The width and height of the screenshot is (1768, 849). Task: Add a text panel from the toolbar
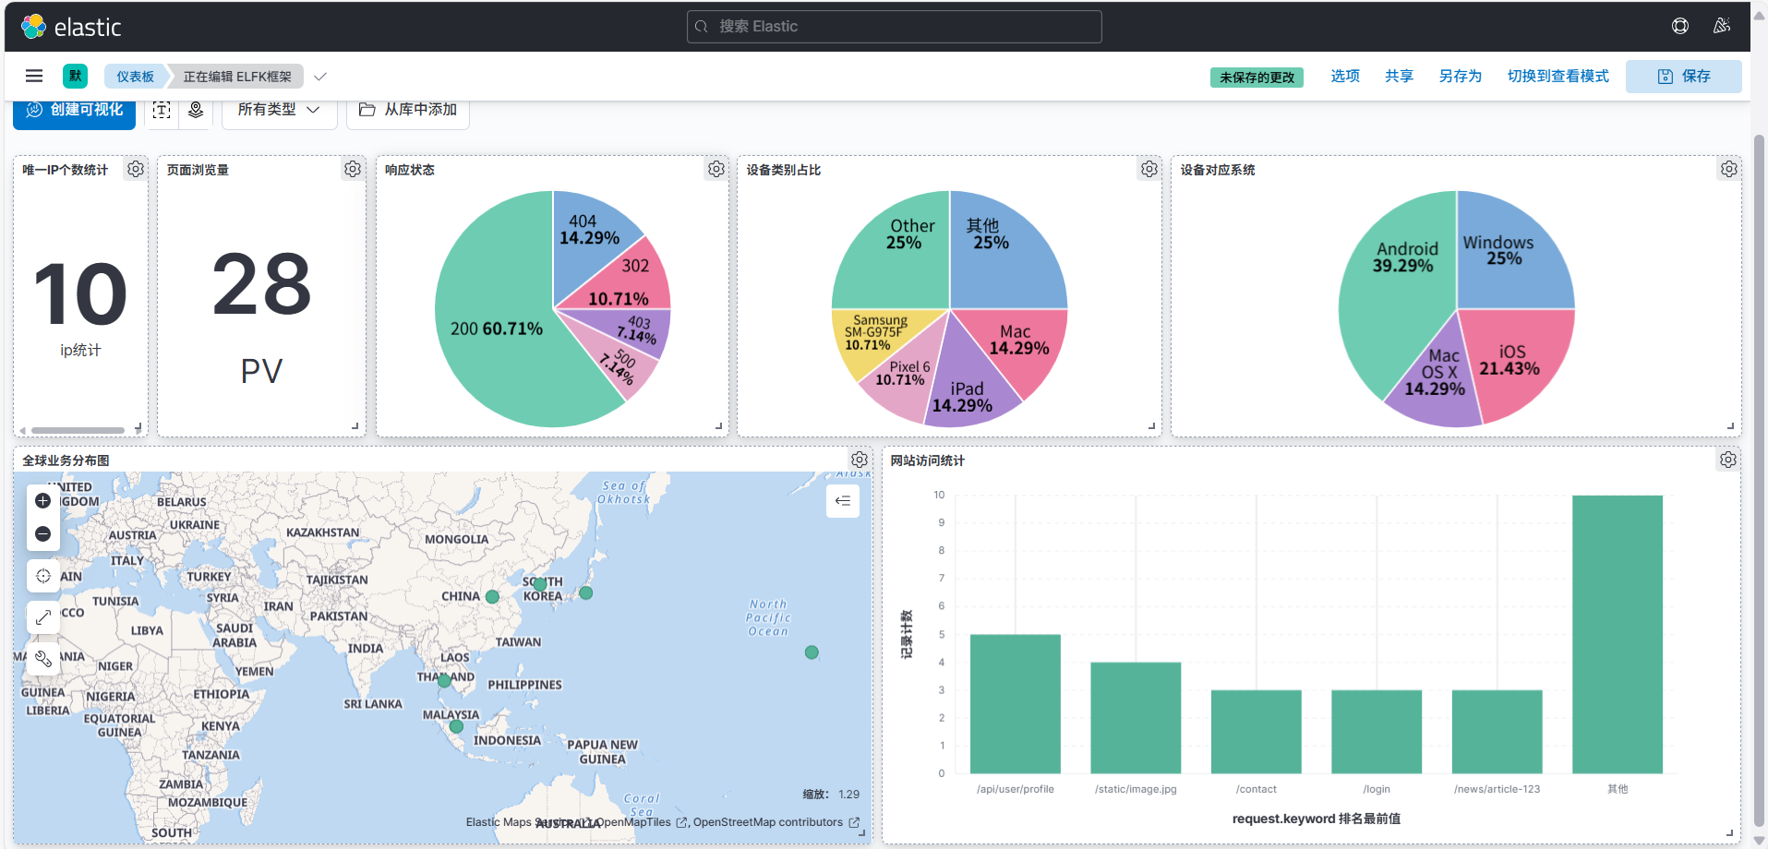click(162, 110)
